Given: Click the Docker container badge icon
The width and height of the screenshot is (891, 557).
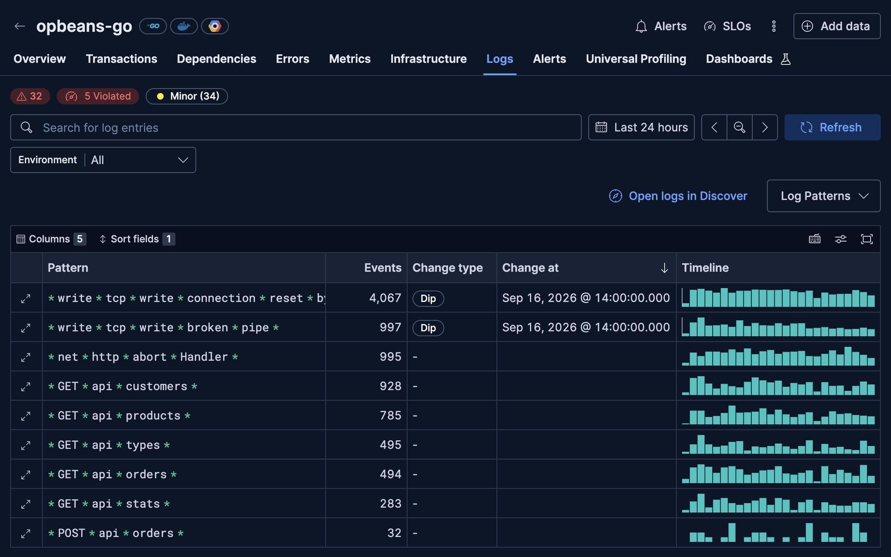Looking at the screenshot, I should (x=184, y=26).
